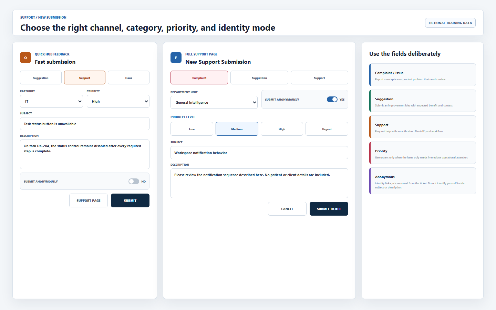This screenshot has width=496, height=310.
Task: Select Low priority level
Action: pos(192,129)
